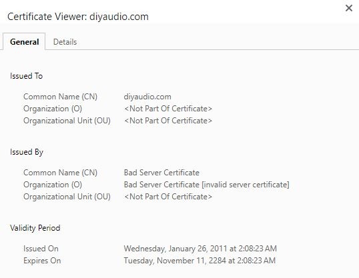Click Issued By Organization (O) label
Screen dimensions: 359x278
pyautogui.click(x=53, y=185)
